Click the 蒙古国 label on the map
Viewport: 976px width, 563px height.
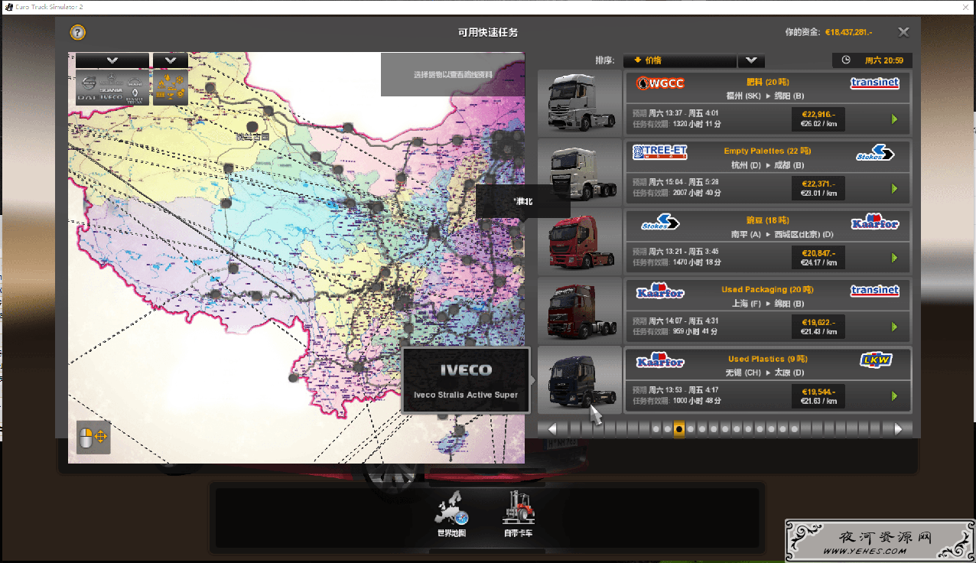tap(253, 136)
